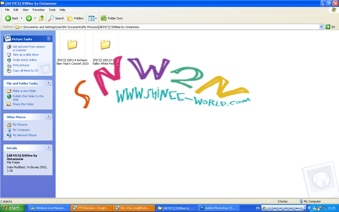
Task: Click the green Forward arrow button
Action: pyautogui.click(x=29, y=18)
